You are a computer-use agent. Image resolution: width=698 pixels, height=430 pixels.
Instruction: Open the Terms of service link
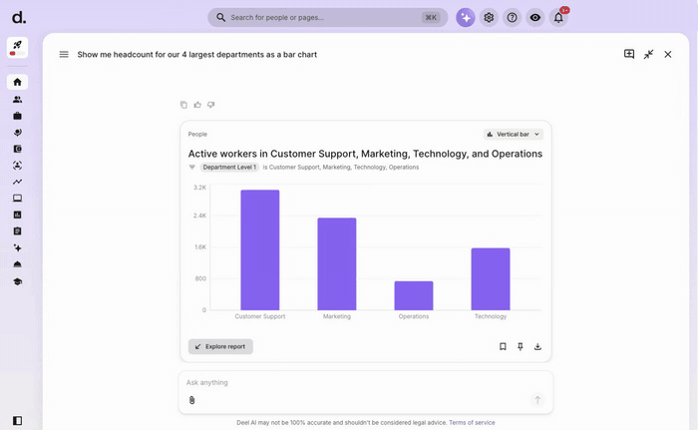(x=472, y=422)
